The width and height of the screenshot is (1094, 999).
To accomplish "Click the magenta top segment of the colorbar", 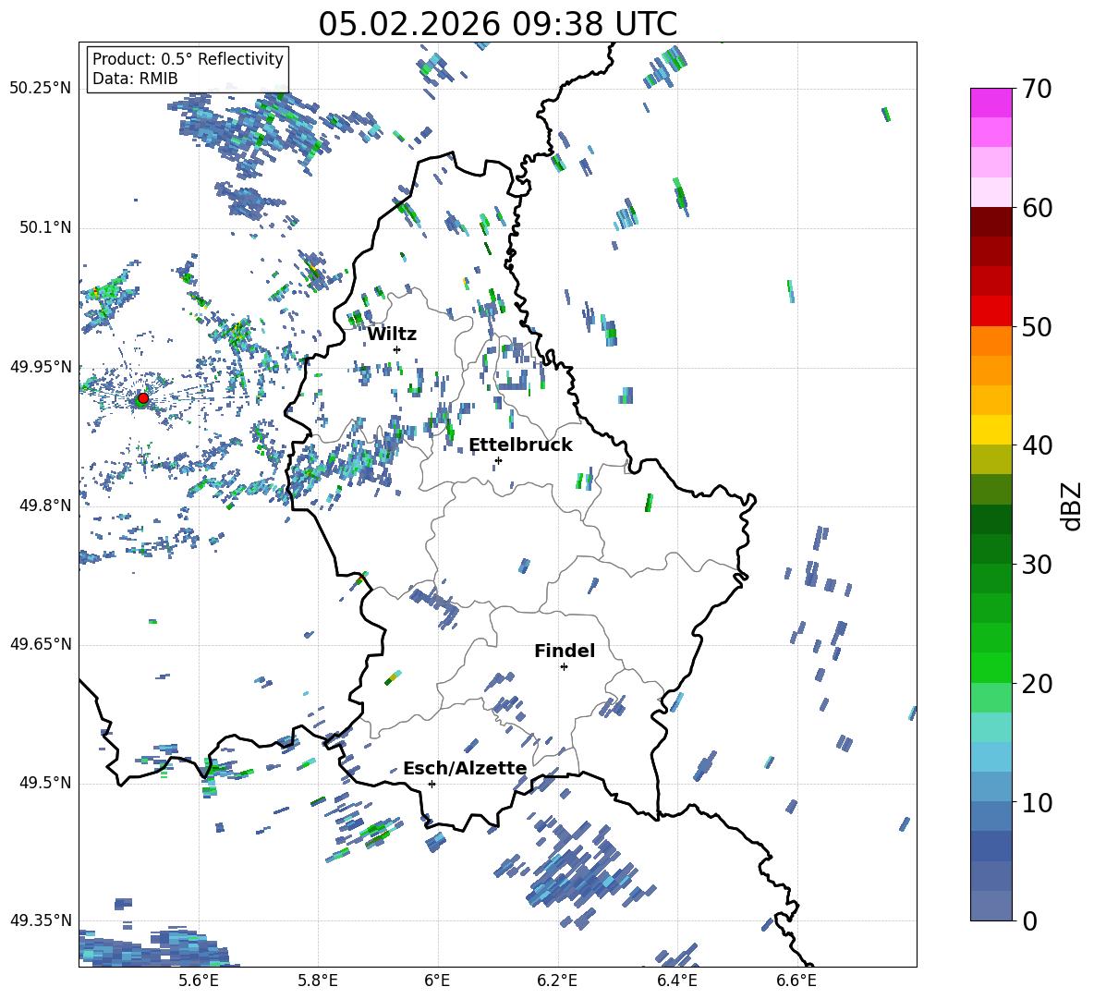I will [991, 103].
